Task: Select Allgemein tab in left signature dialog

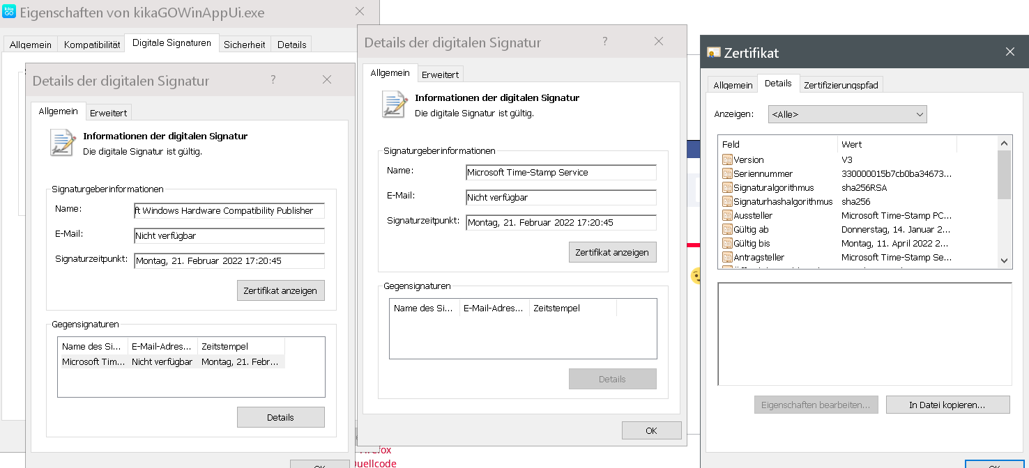Action: [59, 111]
